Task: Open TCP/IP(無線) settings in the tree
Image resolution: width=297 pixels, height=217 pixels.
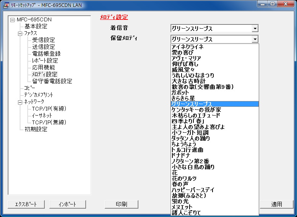Action: click(49, 122)
